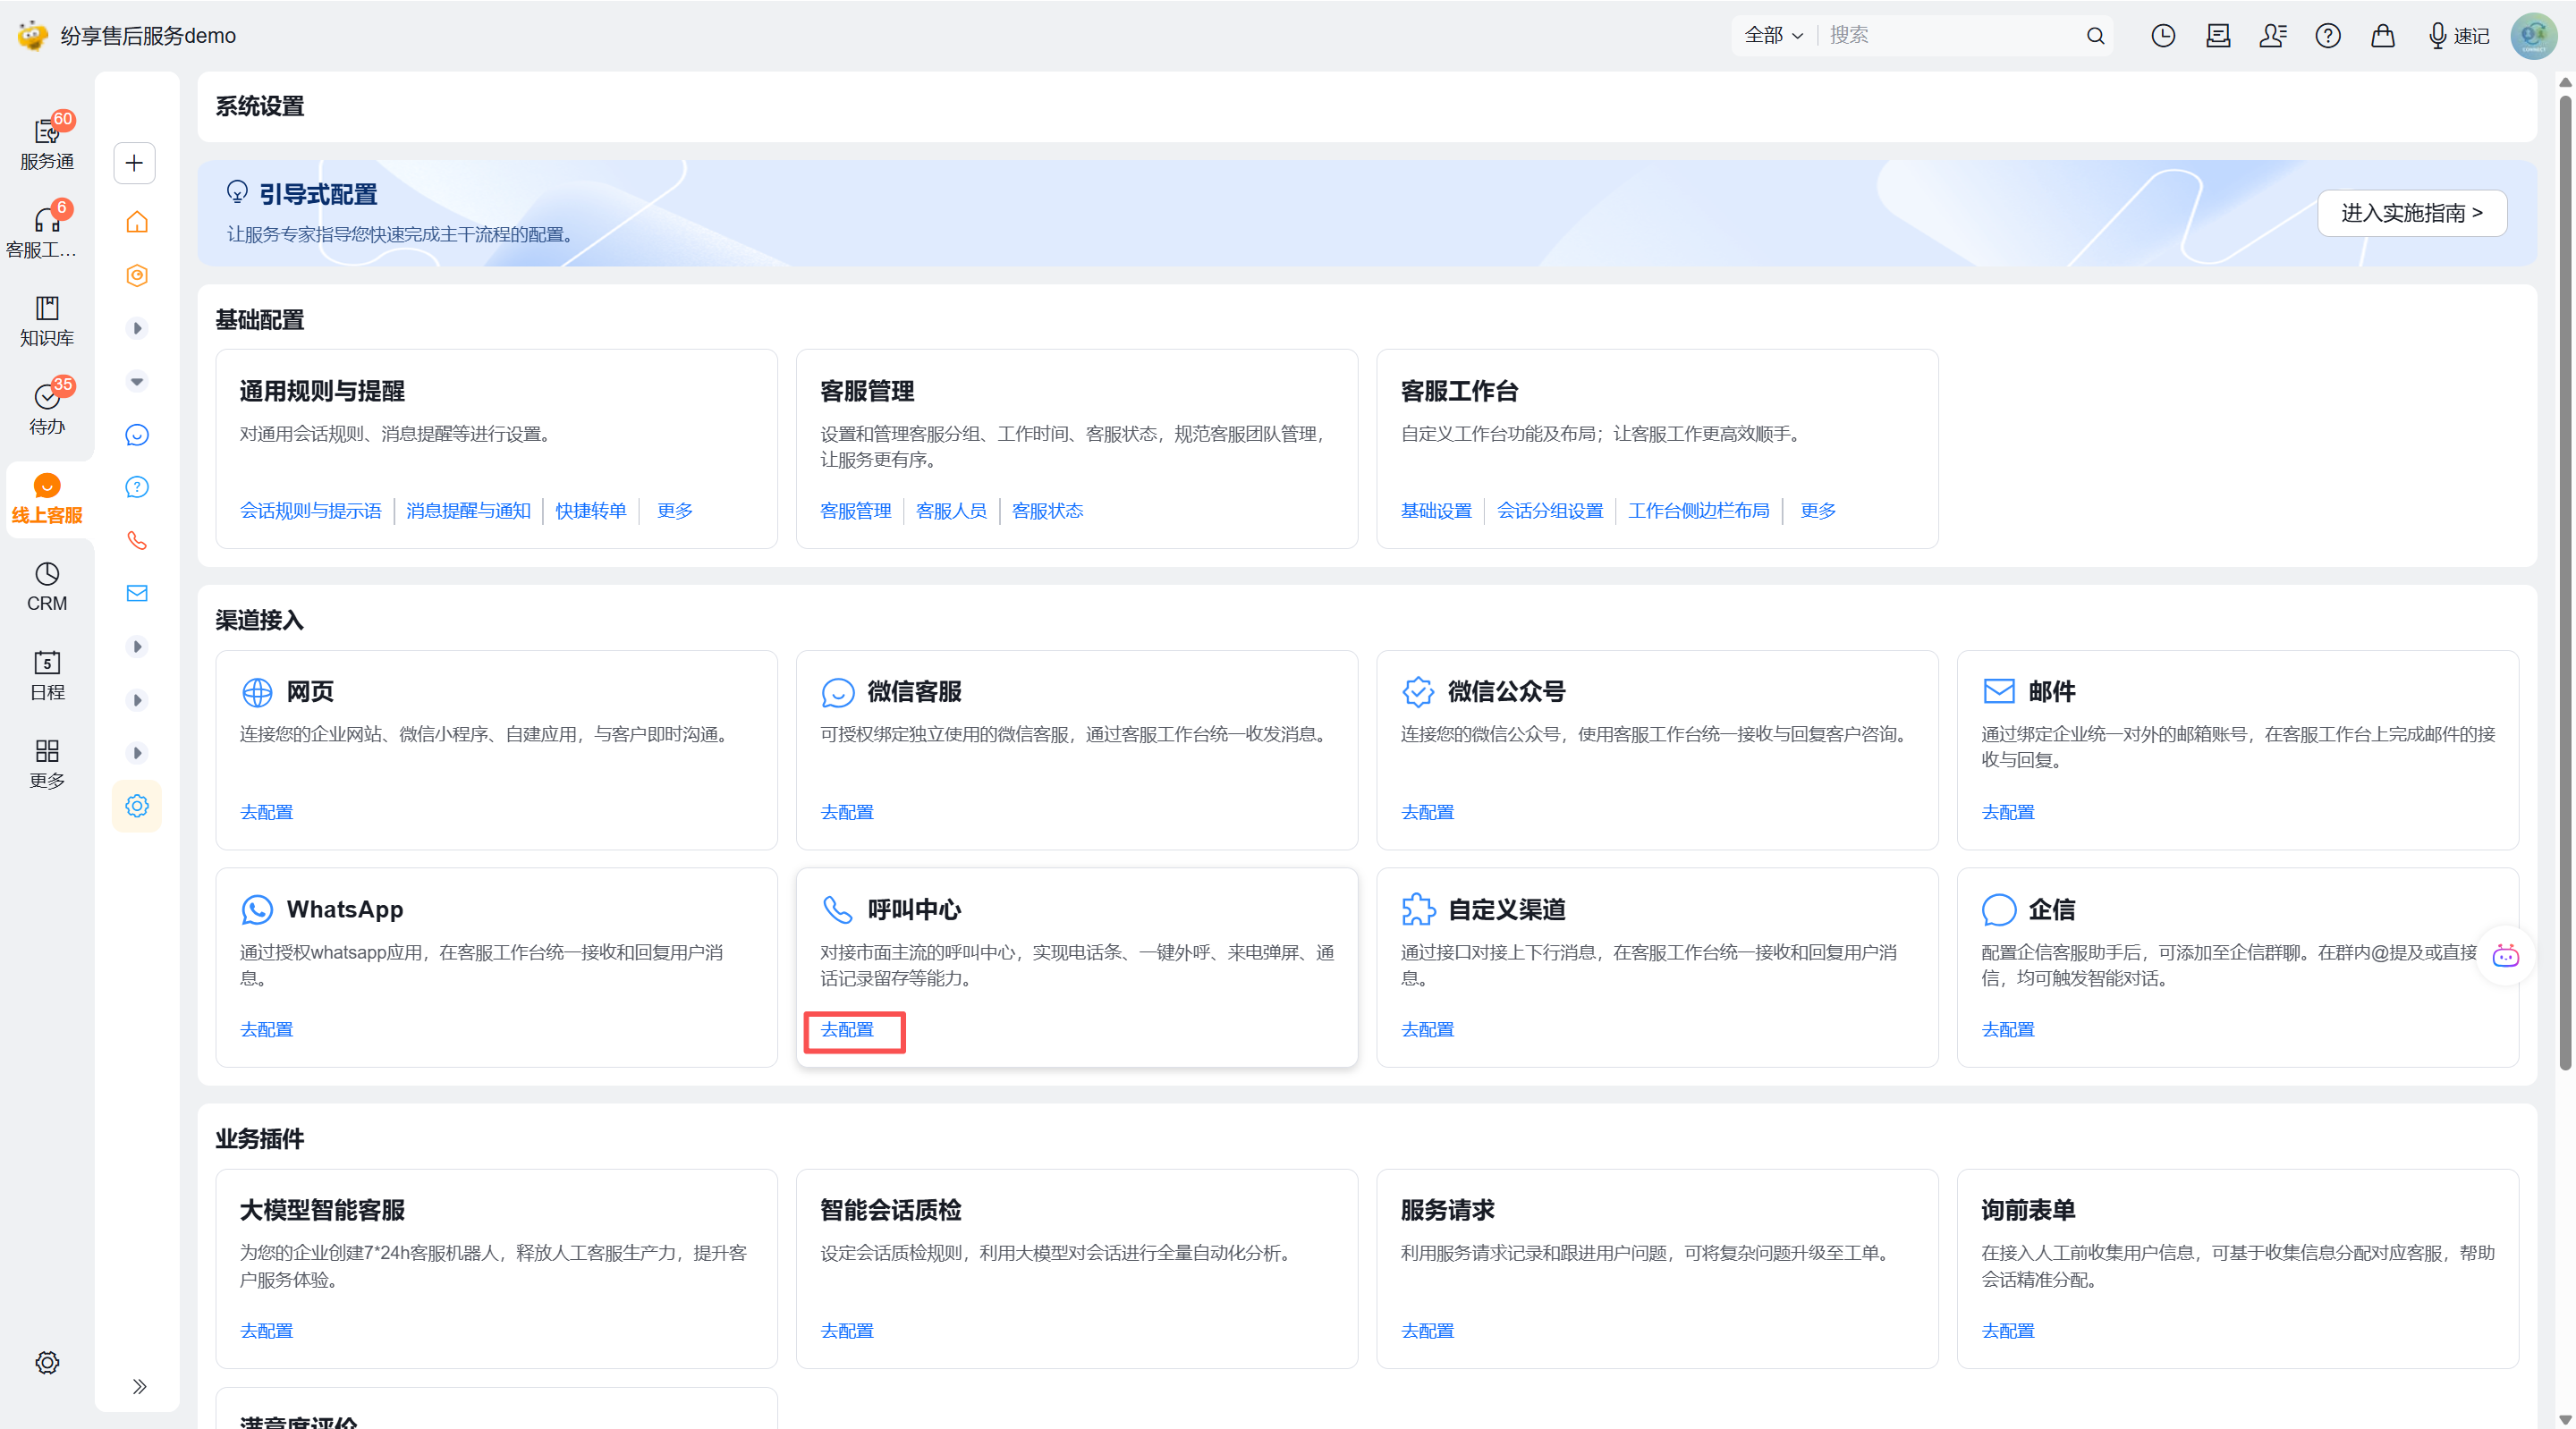Click the gear settings icon at bottom left
The width and height of the screenshot is (2576, 1429).
point(47,1362)
